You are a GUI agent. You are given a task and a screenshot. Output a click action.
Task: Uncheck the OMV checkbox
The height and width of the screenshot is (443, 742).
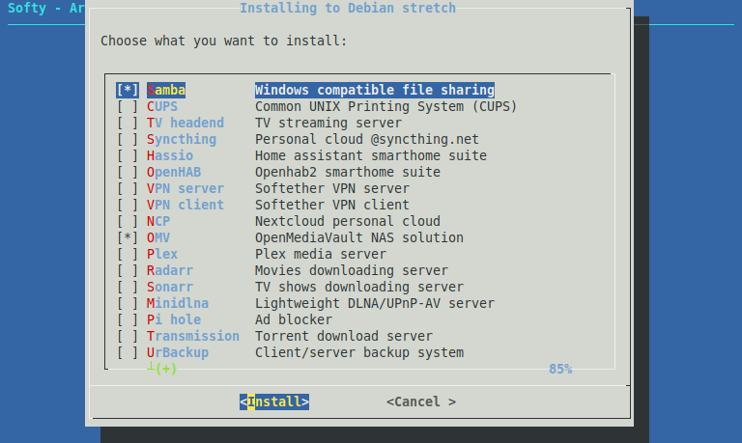pos(128,237)
